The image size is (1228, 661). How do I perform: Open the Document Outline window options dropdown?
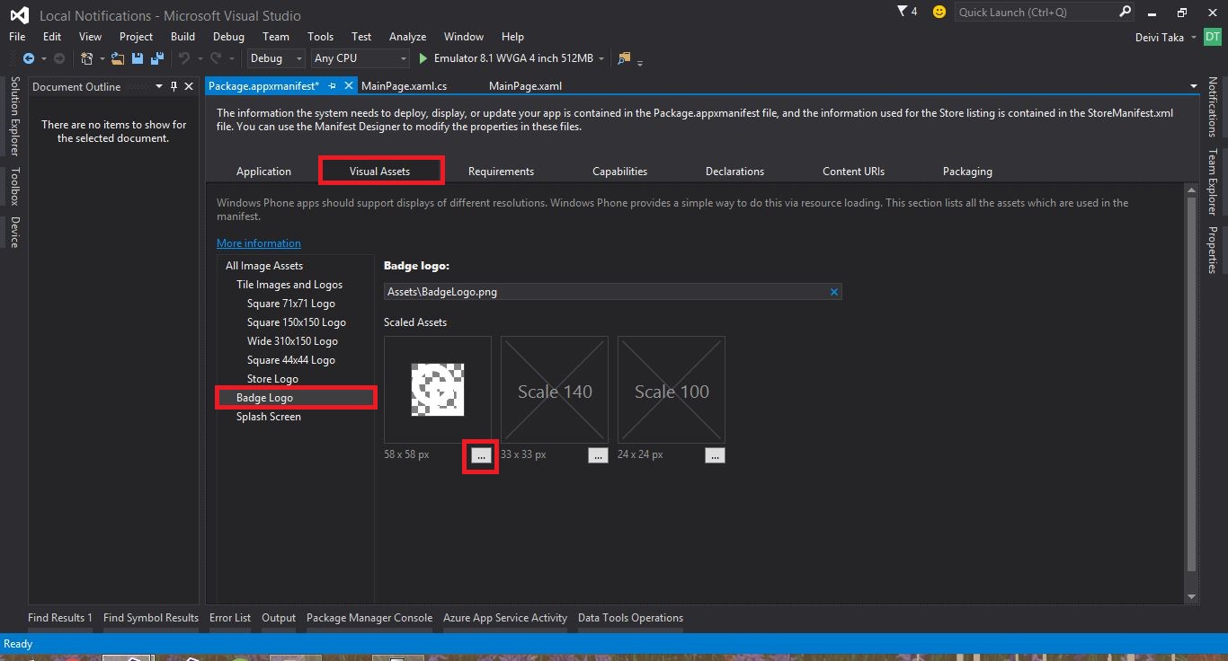pos(159,86)
